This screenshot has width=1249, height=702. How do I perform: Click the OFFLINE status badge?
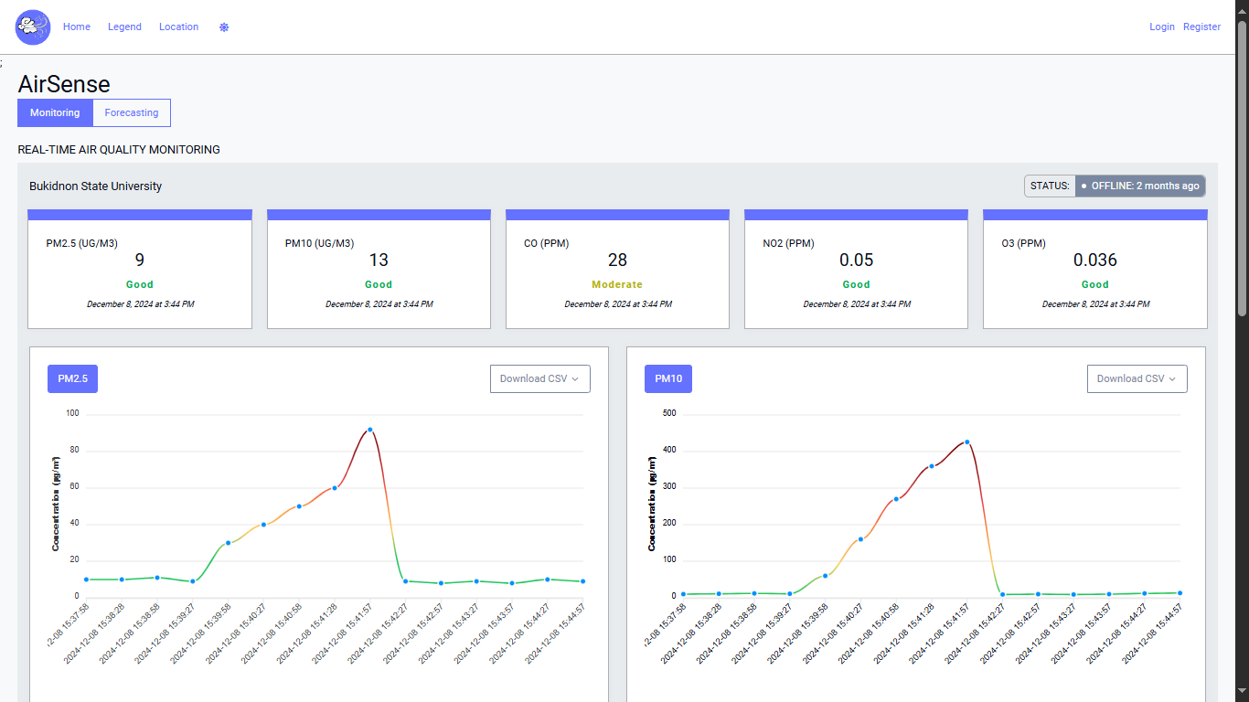pos(1139,186)
